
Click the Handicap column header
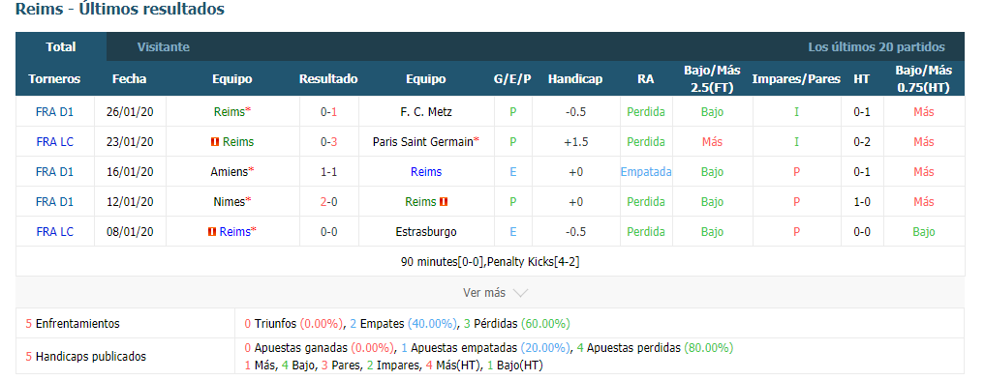point(574,79)
